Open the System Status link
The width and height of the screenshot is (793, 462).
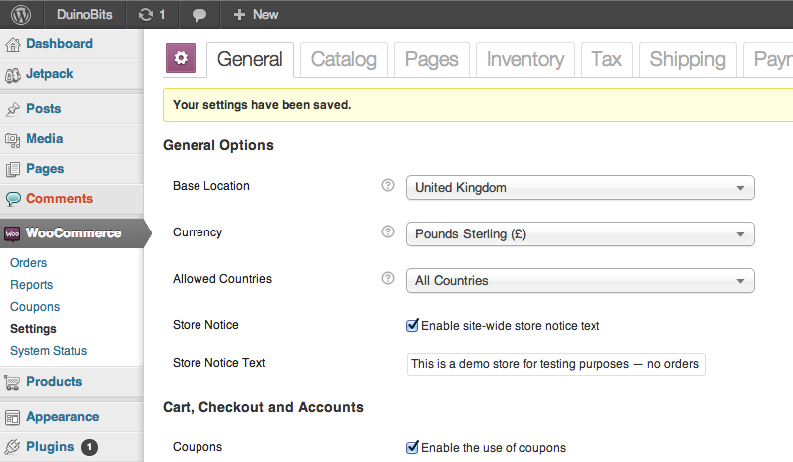point(48,351)
